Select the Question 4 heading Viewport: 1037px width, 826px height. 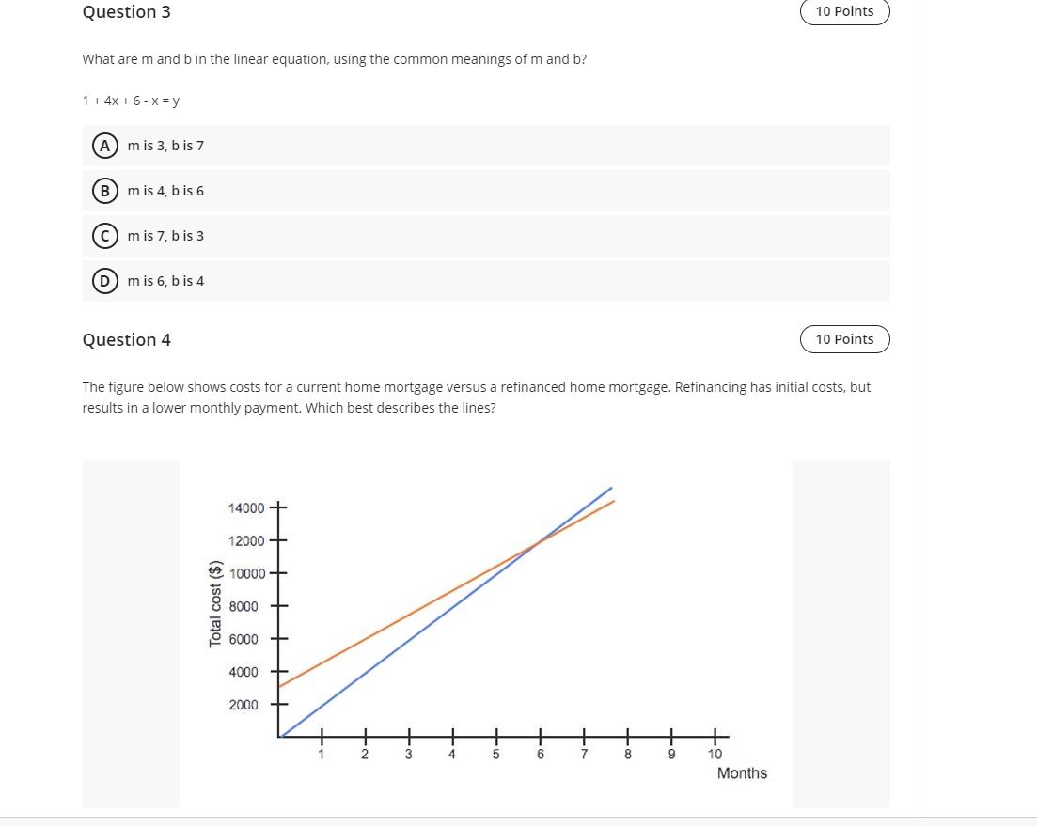click(x=127, y=340)
